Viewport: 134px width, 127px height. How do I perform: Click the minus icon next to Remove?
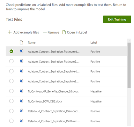tap(45, 32)
